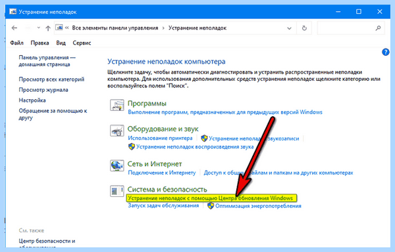Select Обращение за помощью к другу
This screenshot has width=395, height=252.
point(53,114)
